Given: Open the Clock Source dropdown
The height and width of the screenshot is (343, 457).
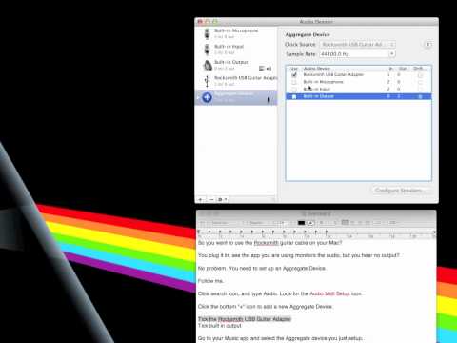Looking at the screenshot, I should (x=358, y=45).
